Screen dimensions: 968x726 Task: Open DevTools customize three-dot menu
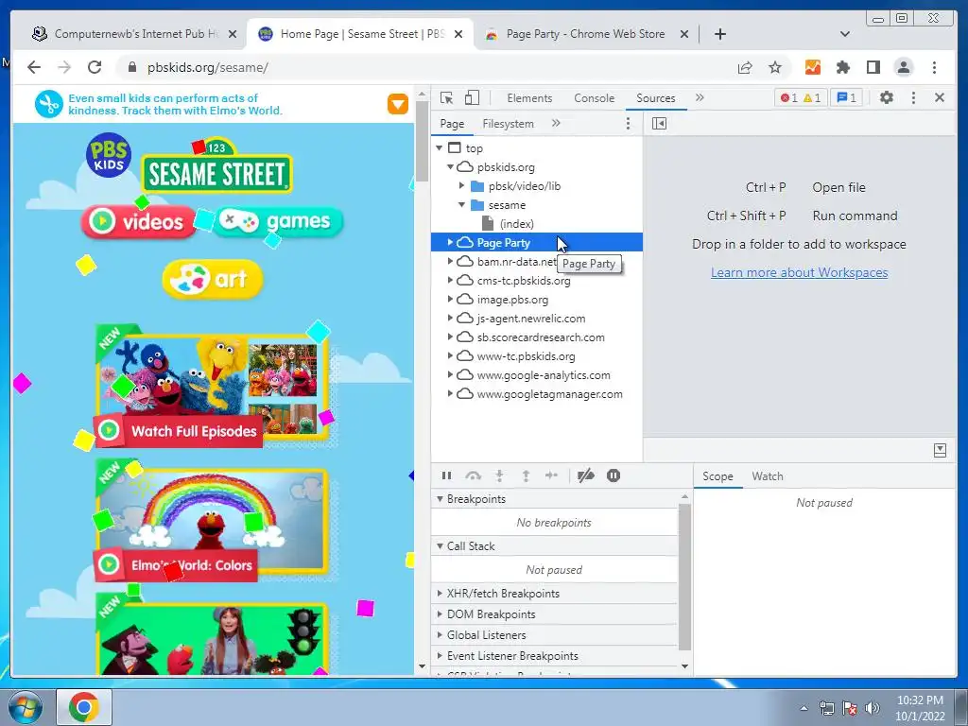point(914,97)
